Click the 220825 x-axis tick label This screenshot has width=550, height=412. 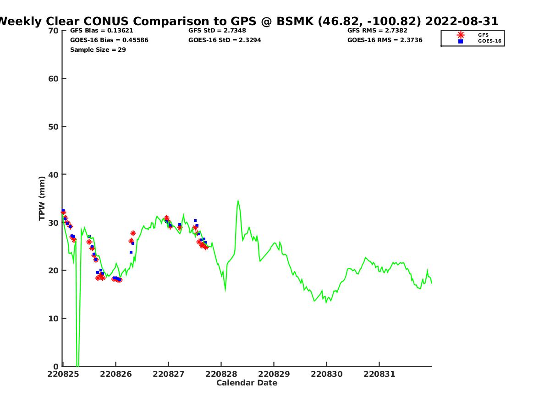pos(63,374)
